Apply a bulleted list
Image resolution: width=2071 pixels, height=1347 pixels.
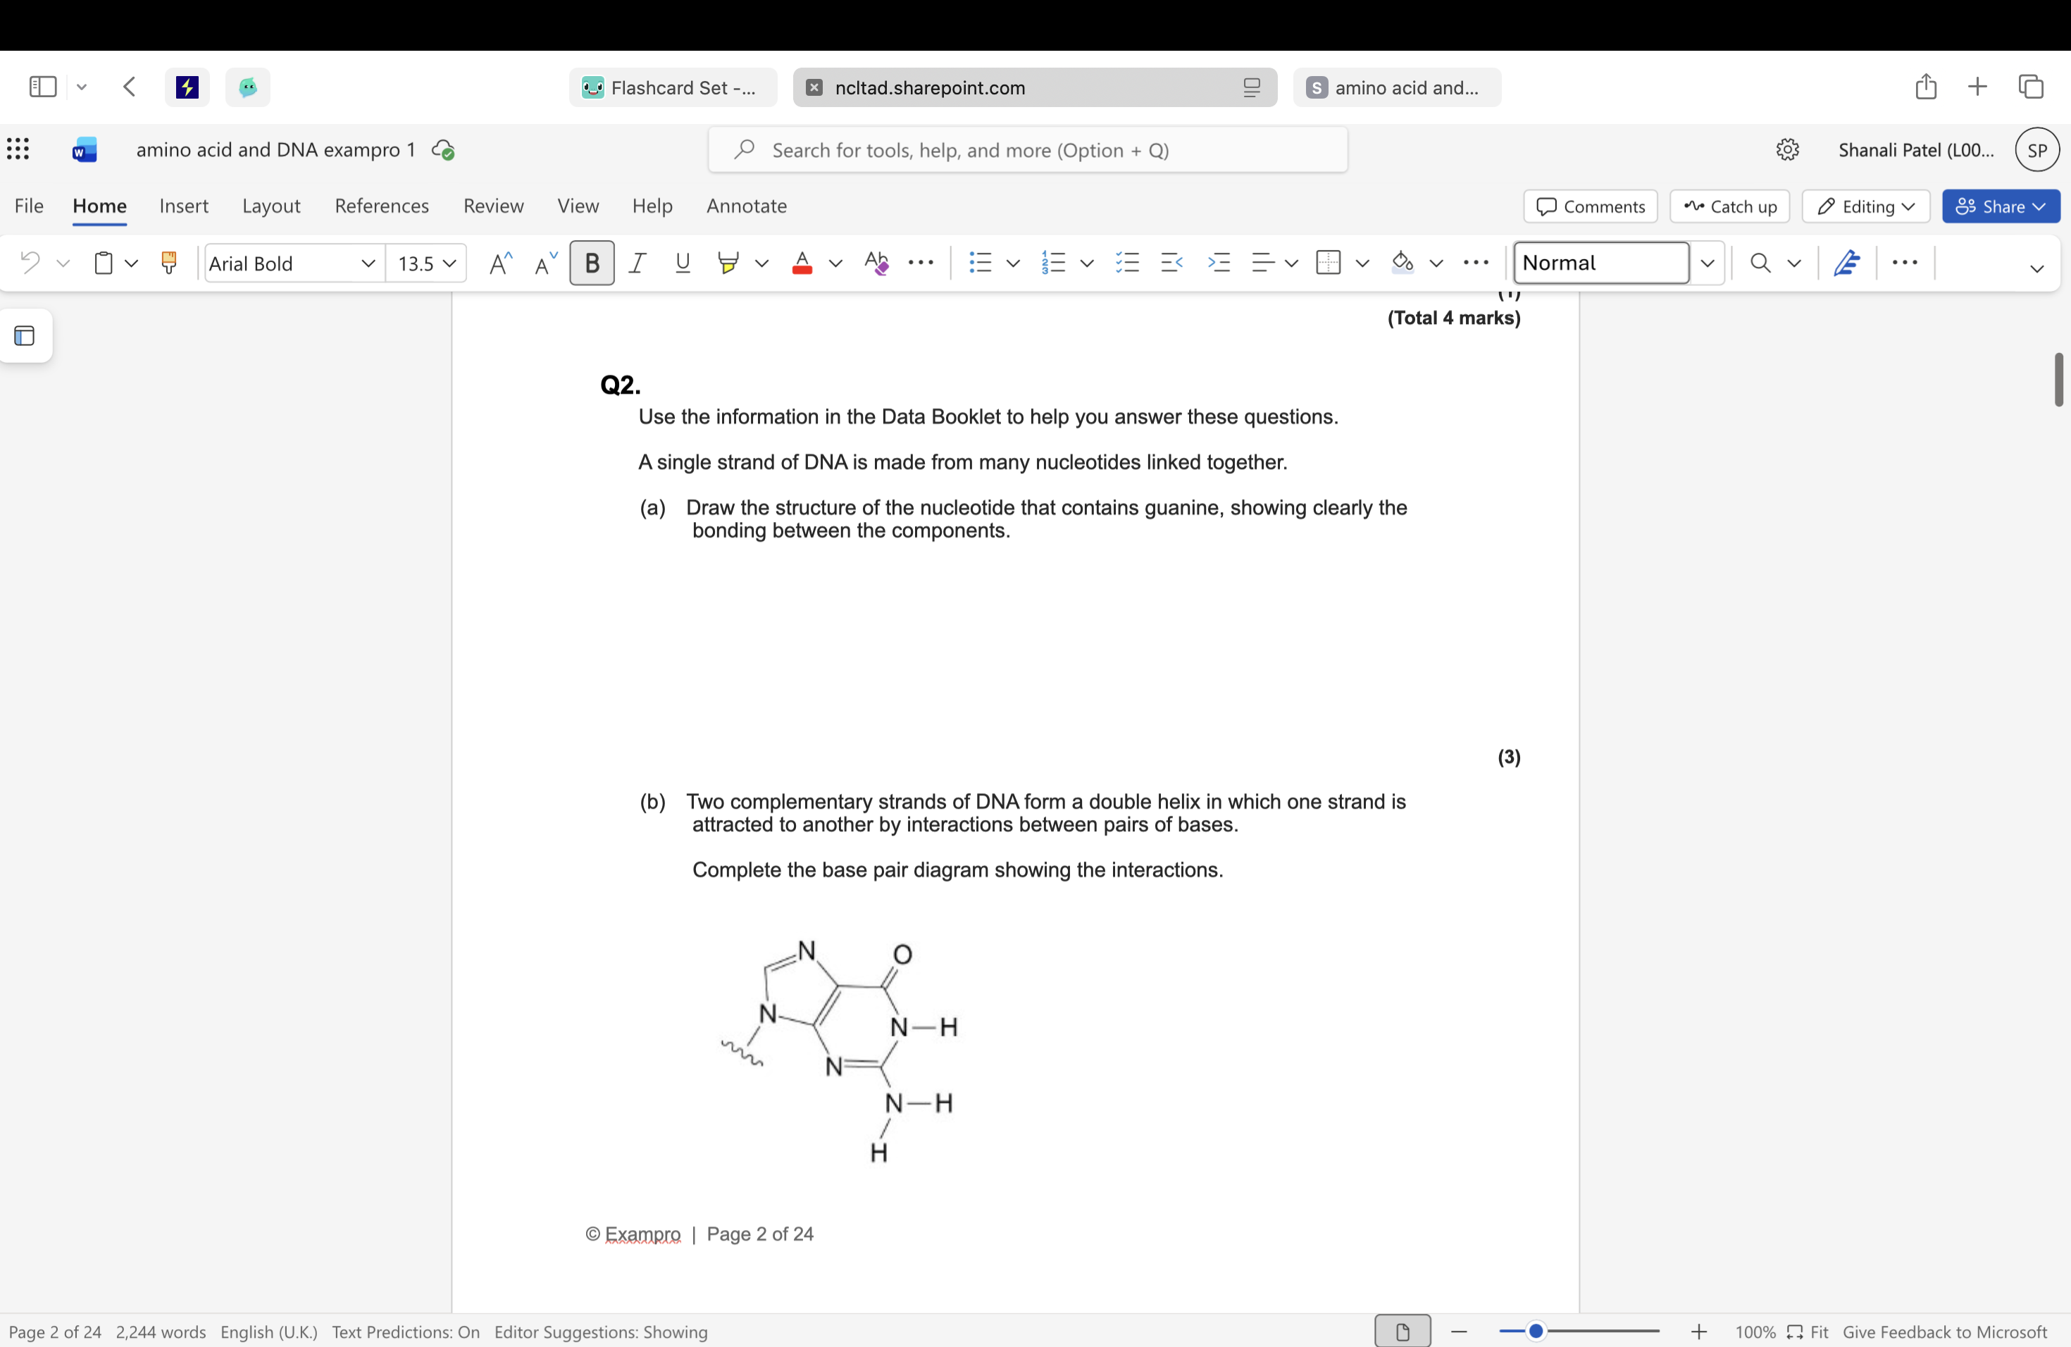(x=980, y=262)
